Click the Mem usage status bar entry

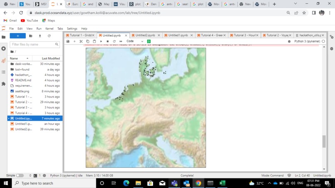[x=100, y=176]
